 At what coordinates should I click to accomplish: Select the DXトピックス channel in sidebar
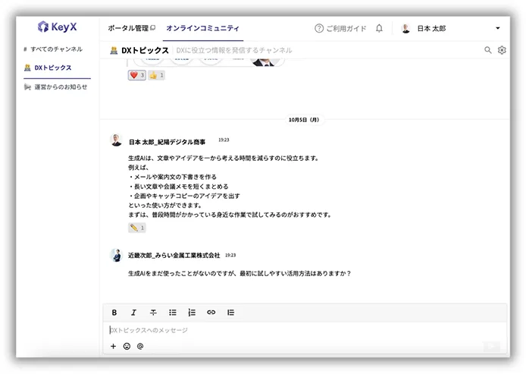pyautogui.click(x=48, y=68)
